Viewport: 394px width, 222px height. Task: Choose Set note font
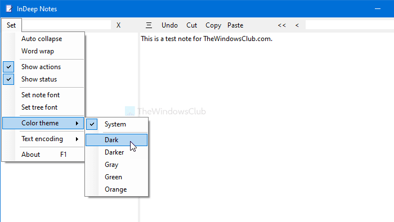pos(43,95)
